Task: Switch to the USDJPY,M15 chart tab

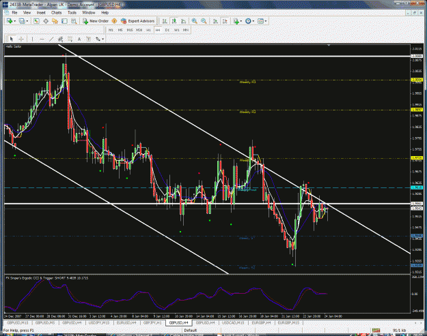Action: 99,322
